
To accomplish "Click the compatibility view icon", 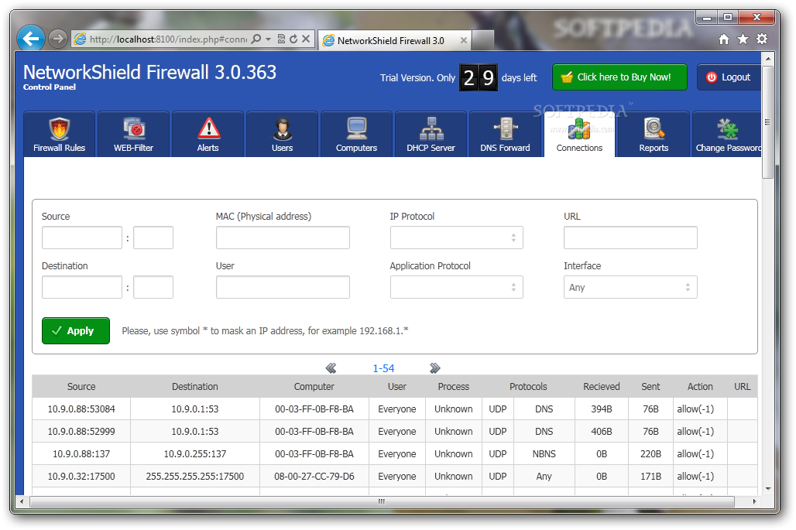I will point(281,39).
